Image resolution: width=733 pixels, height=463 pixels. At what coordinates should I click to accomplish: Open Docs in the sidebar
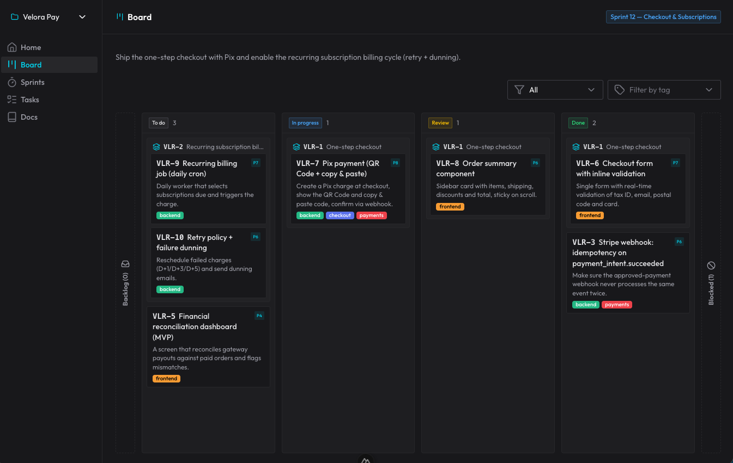[49, 117]
